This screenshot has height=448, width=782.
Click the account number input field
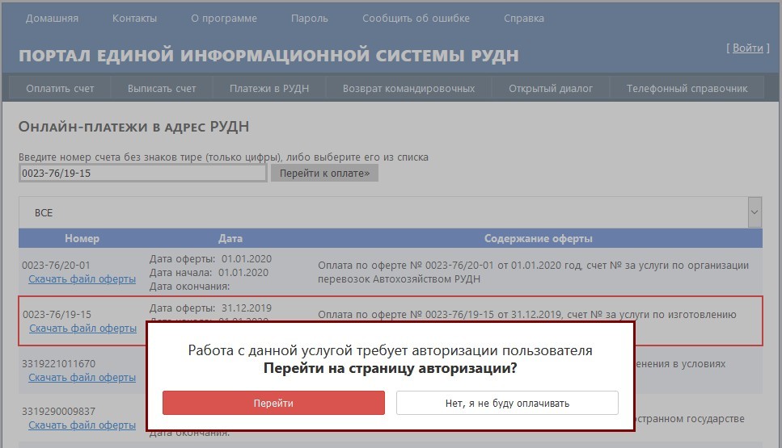pos(142,174)
